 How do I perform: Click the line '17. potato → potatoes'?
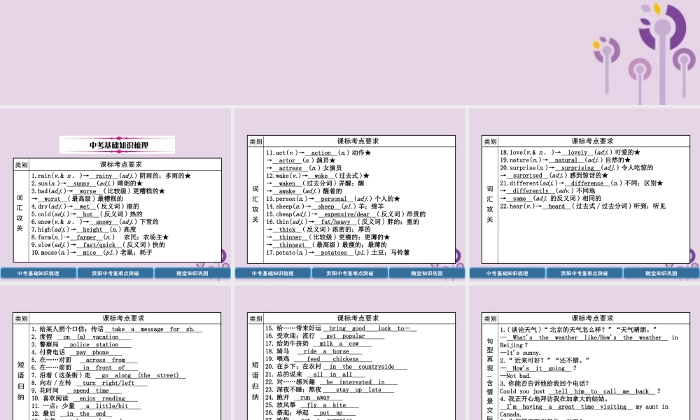click(x=337, y=252)
